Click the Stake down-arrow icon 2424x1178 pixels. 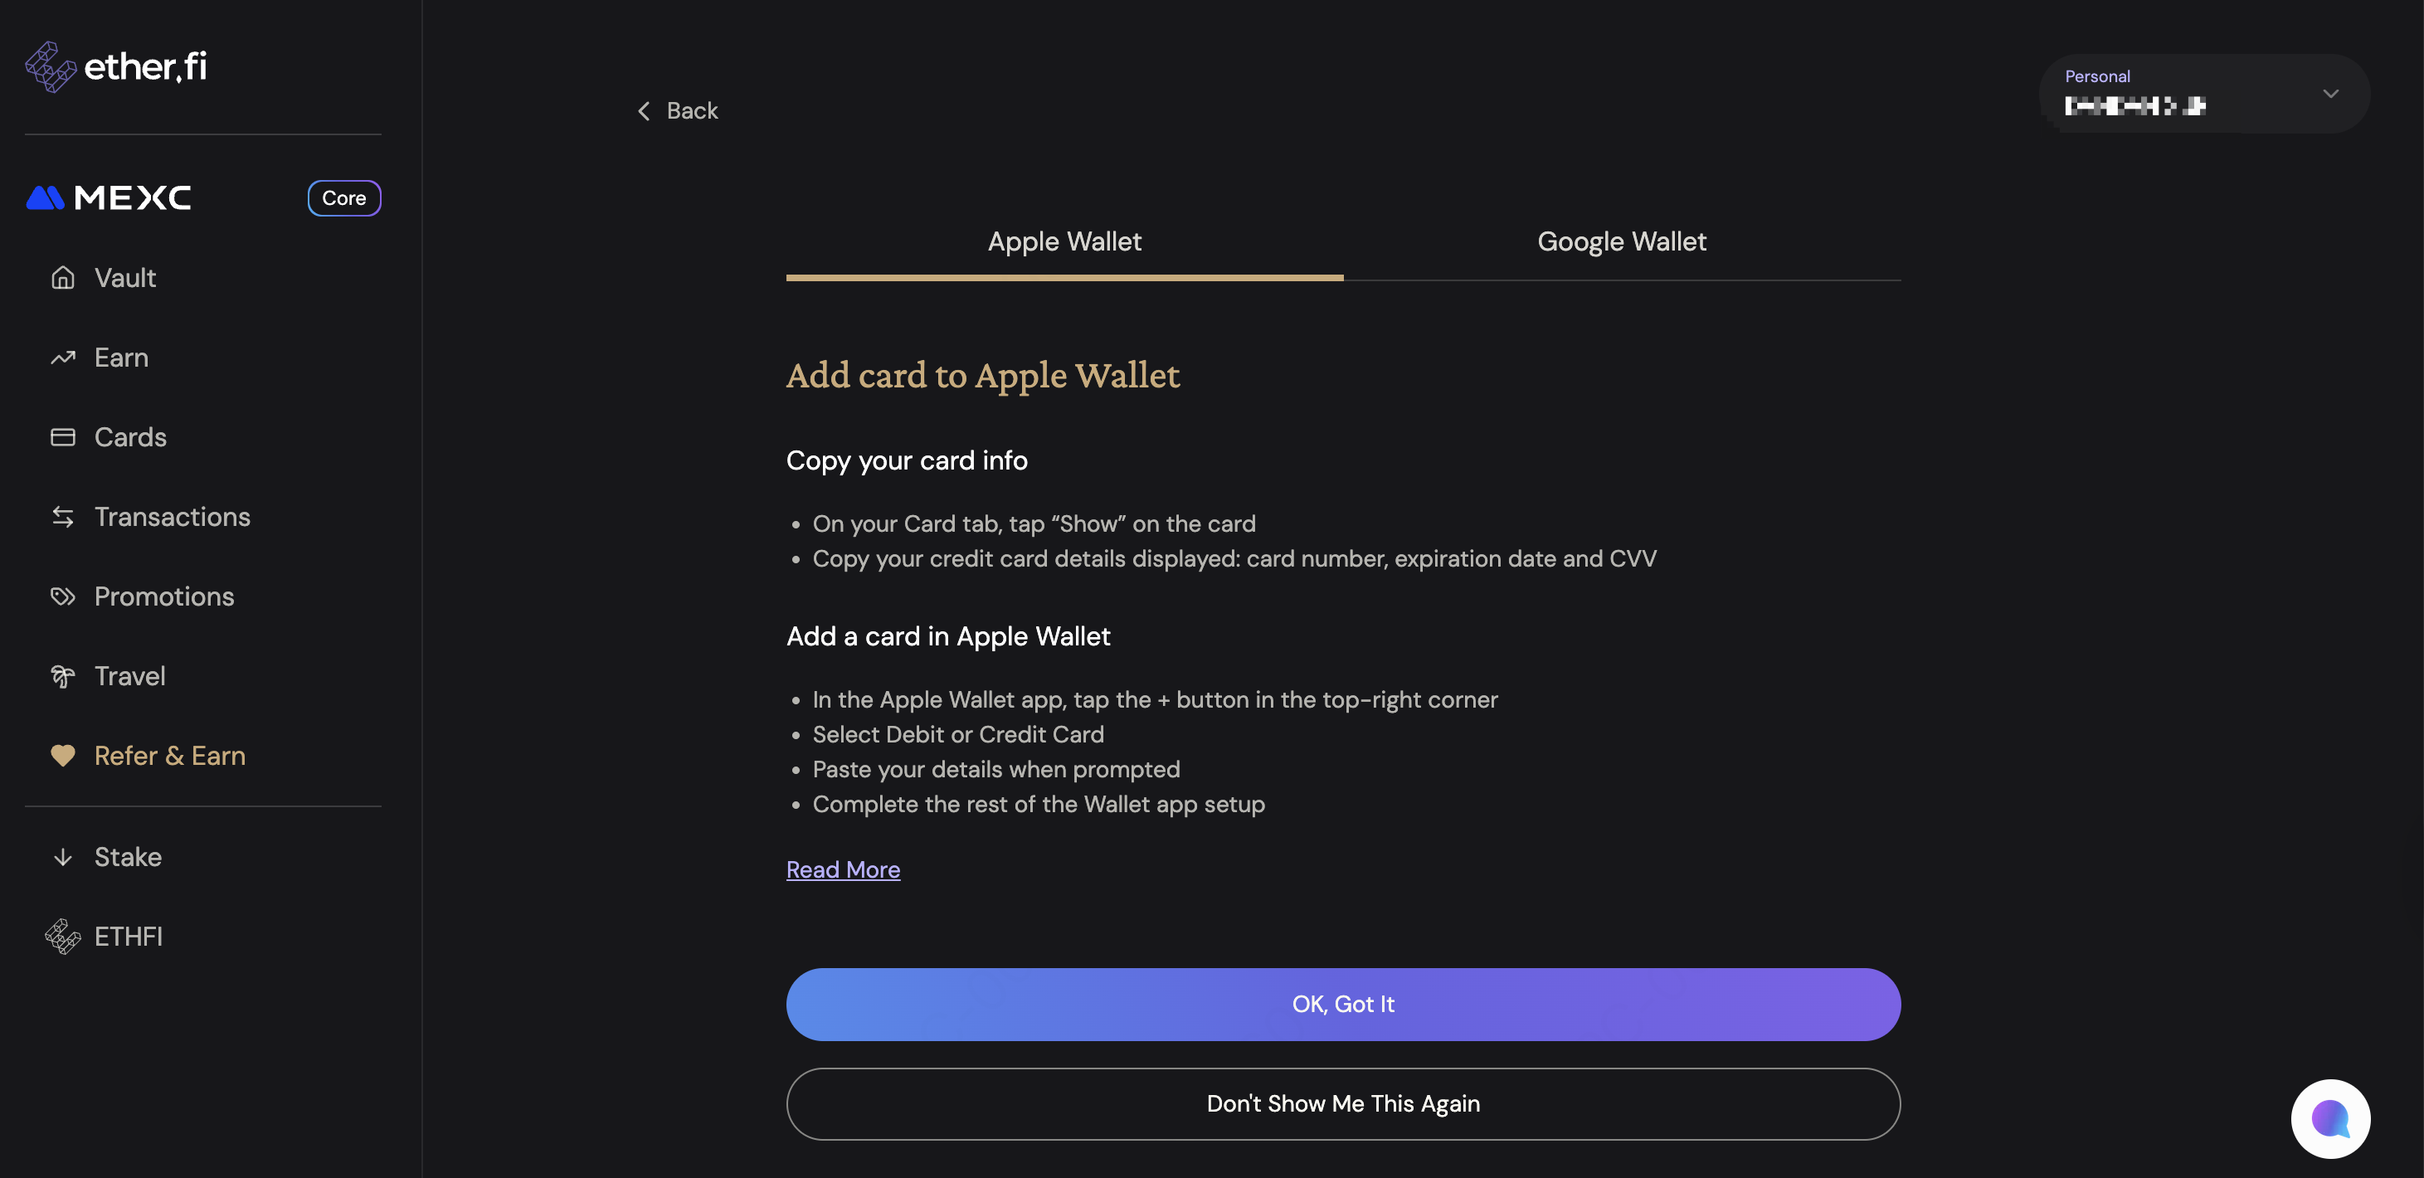click(63, 857)
